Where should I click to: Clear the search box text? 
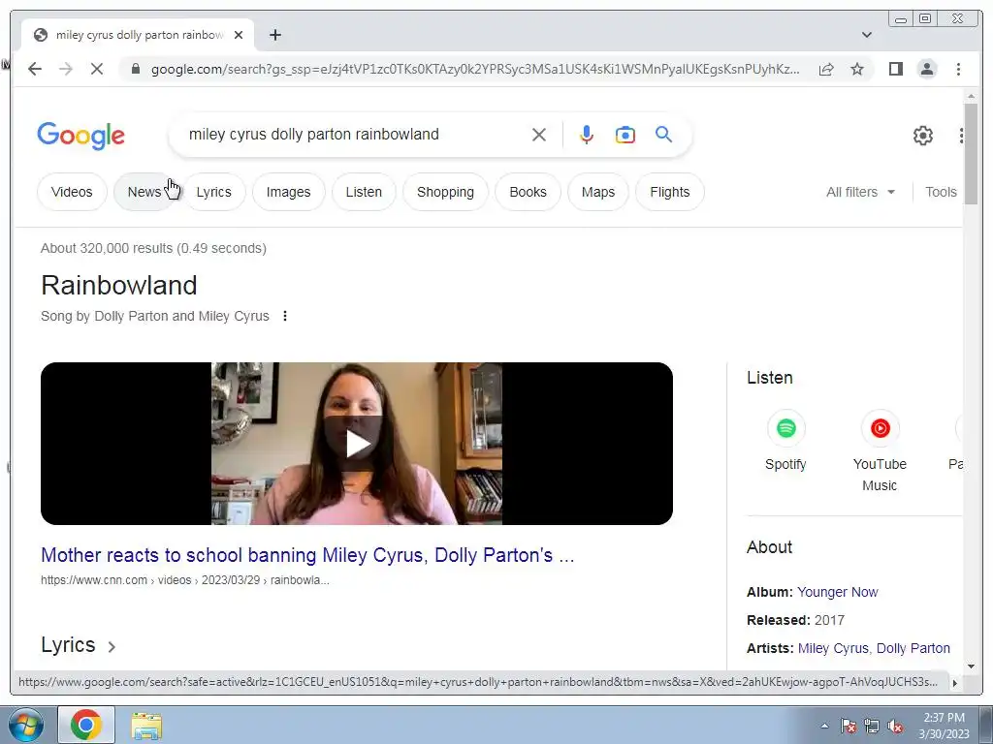coord(539,135)
